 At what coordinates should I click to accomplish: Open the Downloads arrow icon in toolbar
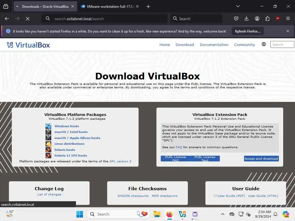pos(247,18)
